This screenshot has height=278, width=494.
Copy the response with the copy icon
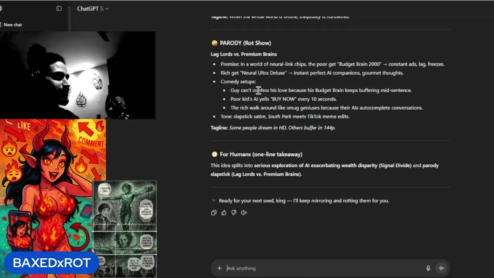pyautogui.click(x=214, y=212)
